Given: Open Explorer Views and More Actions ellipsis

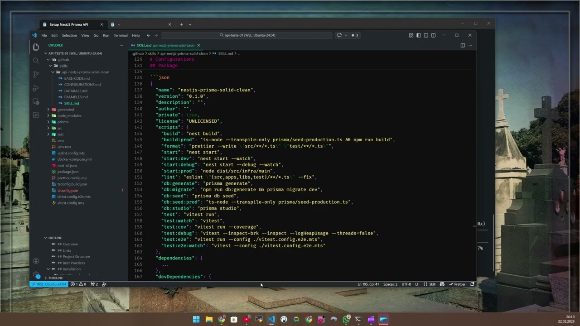Looking at the screenshot, I should [x=121, y=45].
